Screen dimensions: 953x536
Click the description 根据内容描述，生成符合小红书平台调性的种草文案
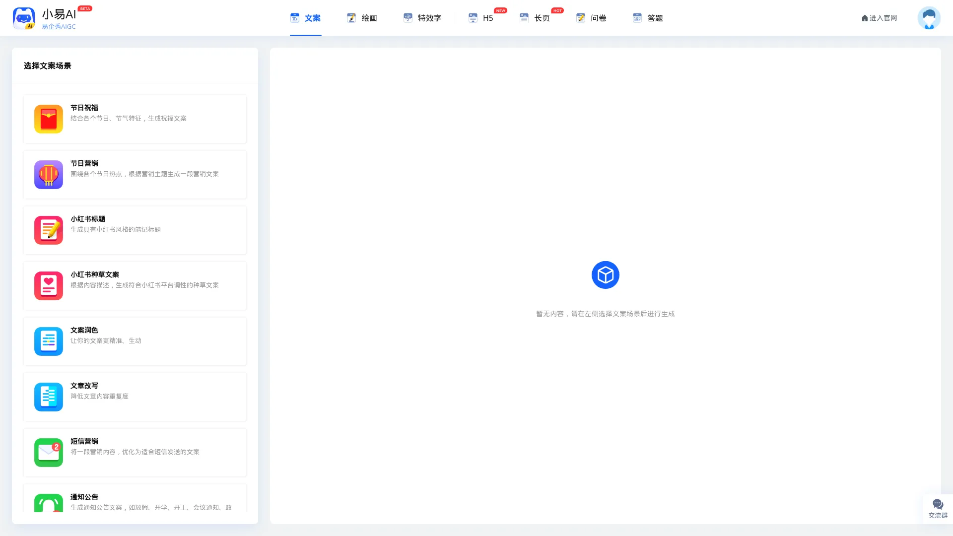coord(144,285)
